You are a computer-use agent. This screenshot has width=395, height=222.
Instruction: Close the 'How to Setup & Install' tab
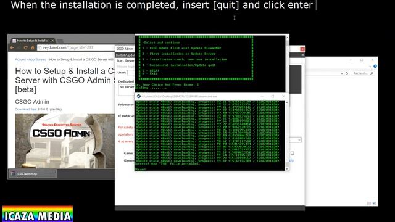52,41
